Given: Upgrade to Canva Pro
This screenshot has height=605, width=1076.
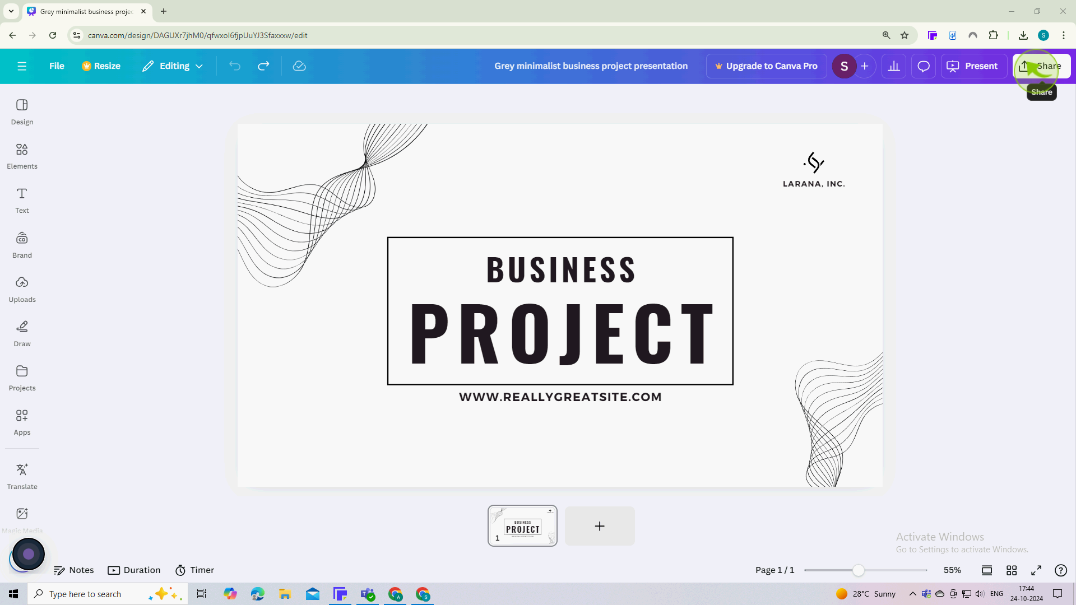Looking at the screenshot, I should pos(766,66).
